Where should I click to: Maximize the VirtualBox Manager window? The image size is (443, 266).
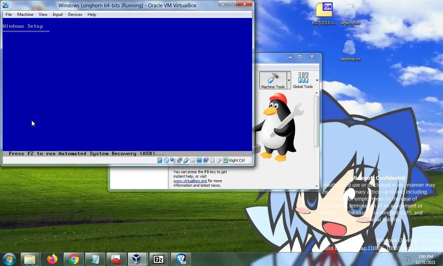[x=300, y=56]
